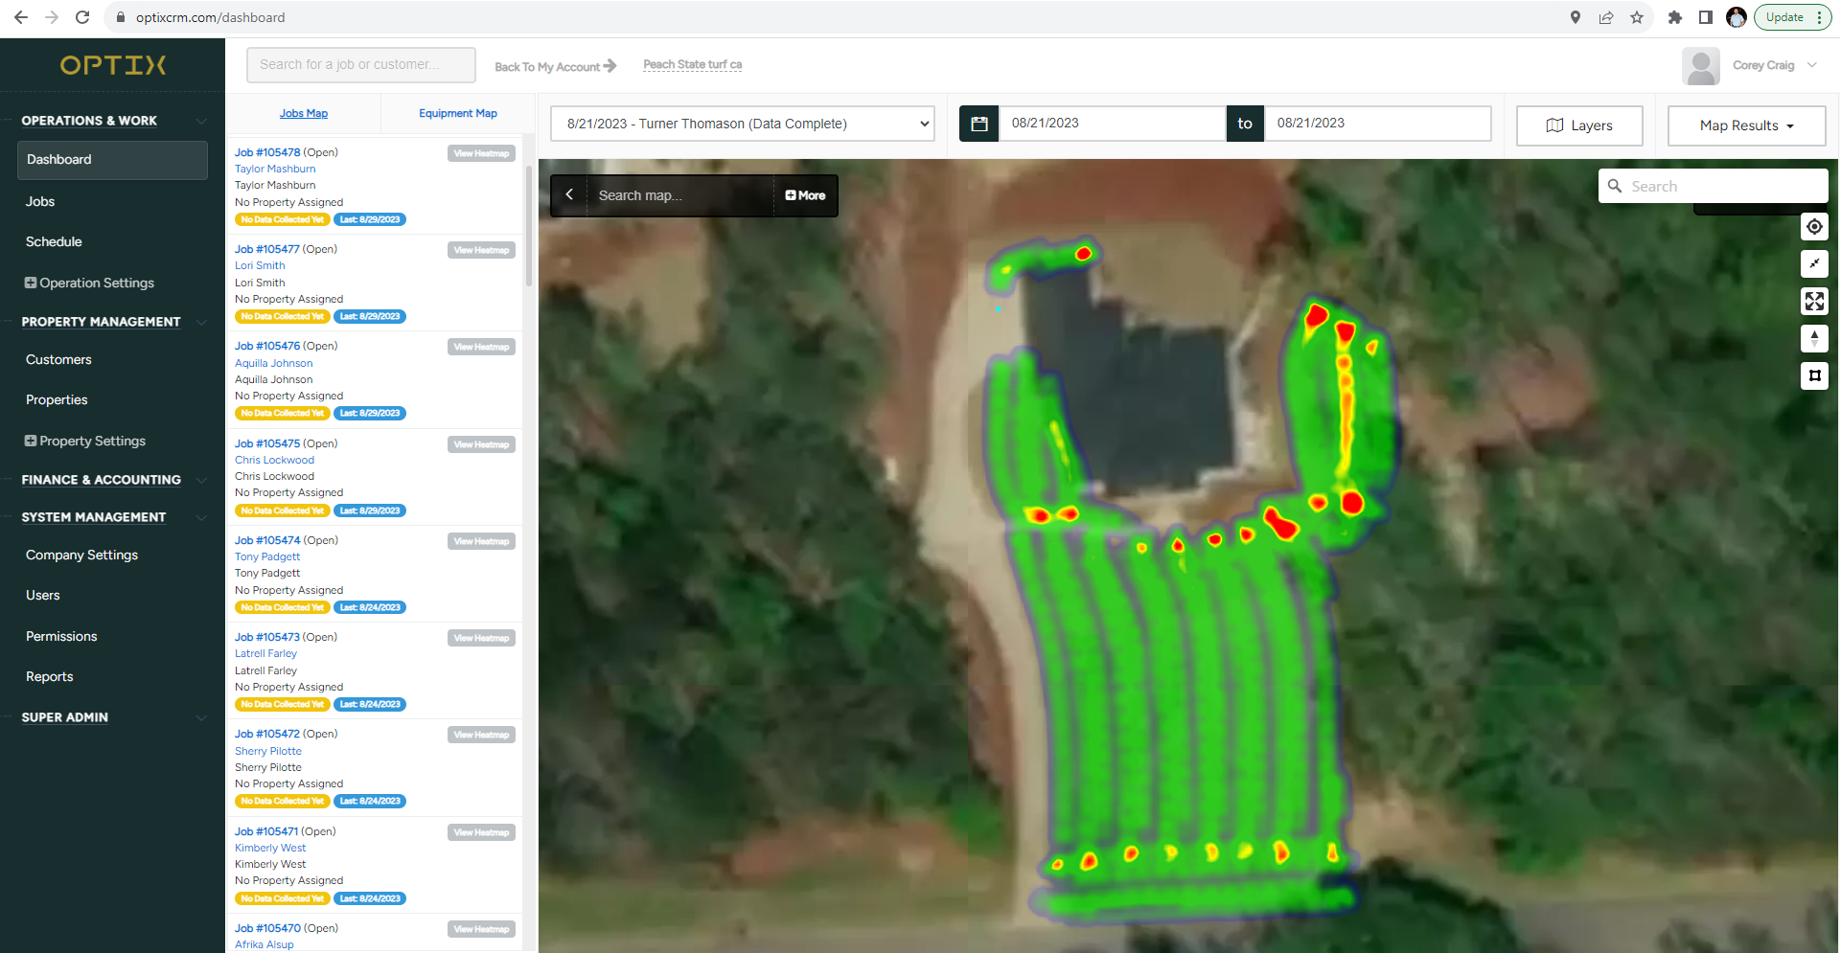Open customer Sherry Pilotte link
1841x953 pixels.
click(x=268, y=751)
